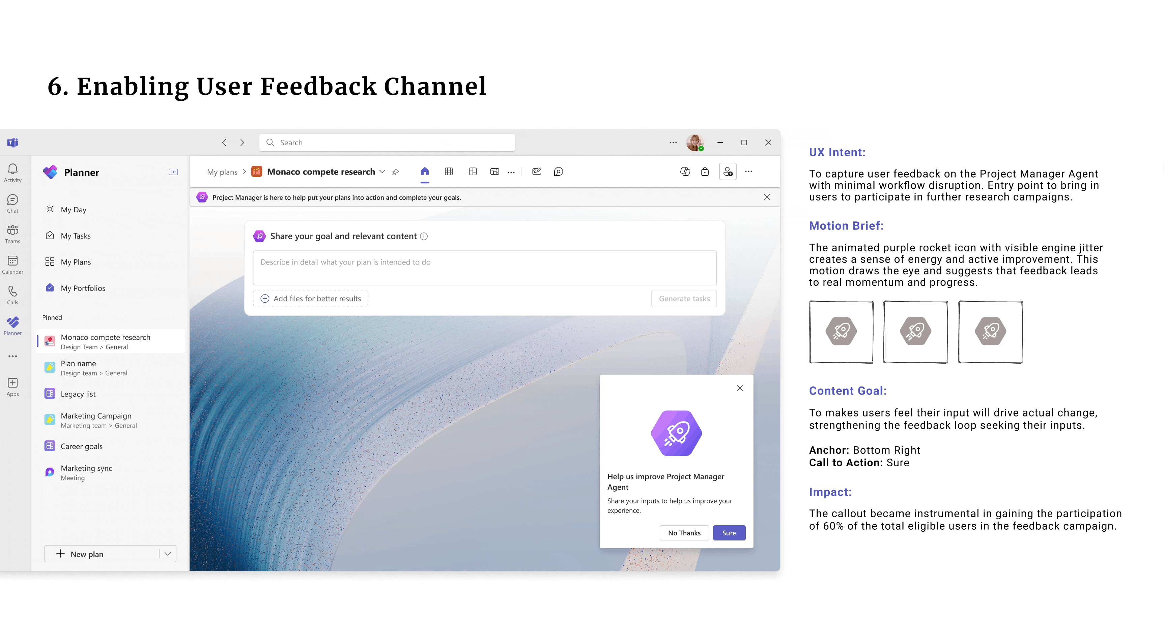Click the goal description text field
Image resolution: width=1164 pixels, height=621 pixels.
point(484,268)
